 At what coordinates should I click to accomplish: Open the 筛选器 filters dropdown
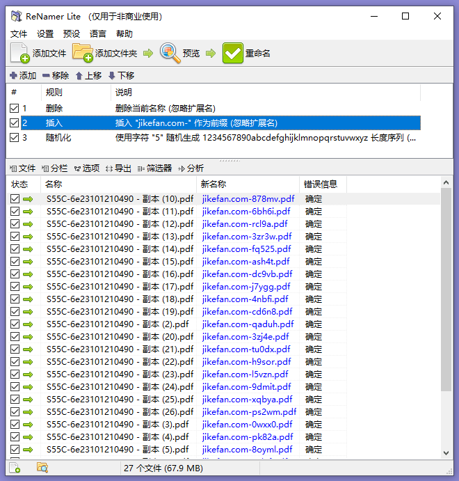154,168
